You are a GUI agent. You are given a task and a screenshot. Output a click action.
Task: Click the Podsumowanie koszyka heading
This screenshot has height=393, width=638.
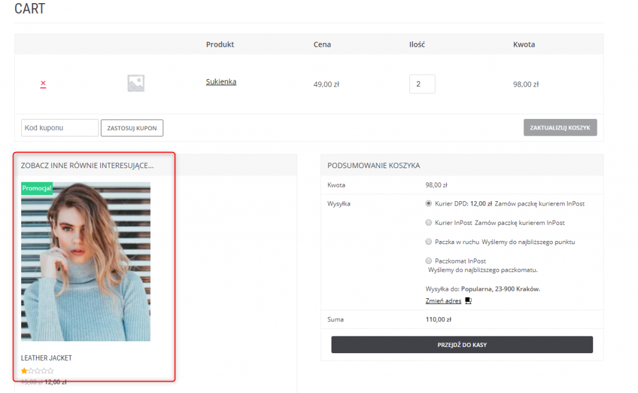tap(374, 166)
